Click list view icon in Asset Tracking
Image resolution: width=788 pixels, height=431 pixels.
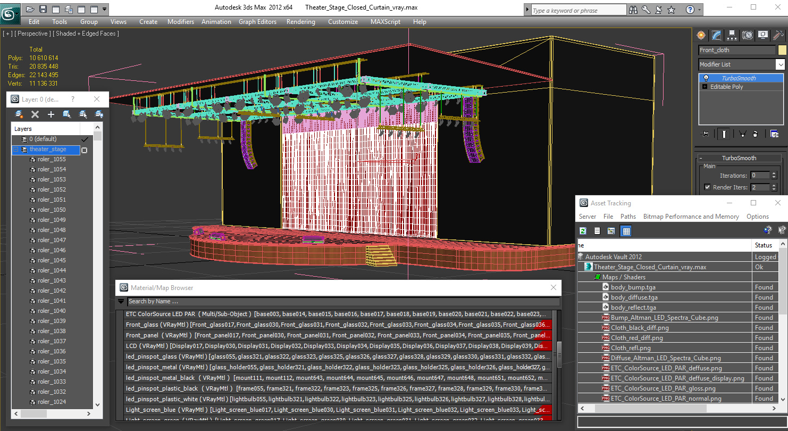tap(597, 231)
